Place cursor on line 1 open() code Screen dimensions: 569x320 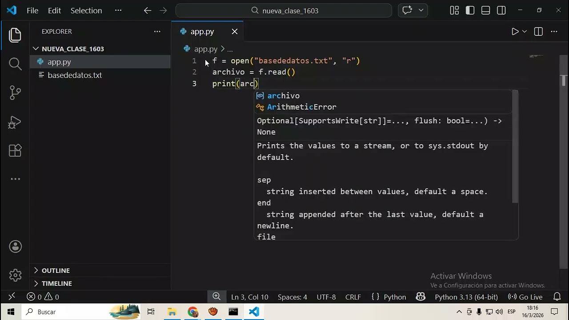tap(286, 60)
